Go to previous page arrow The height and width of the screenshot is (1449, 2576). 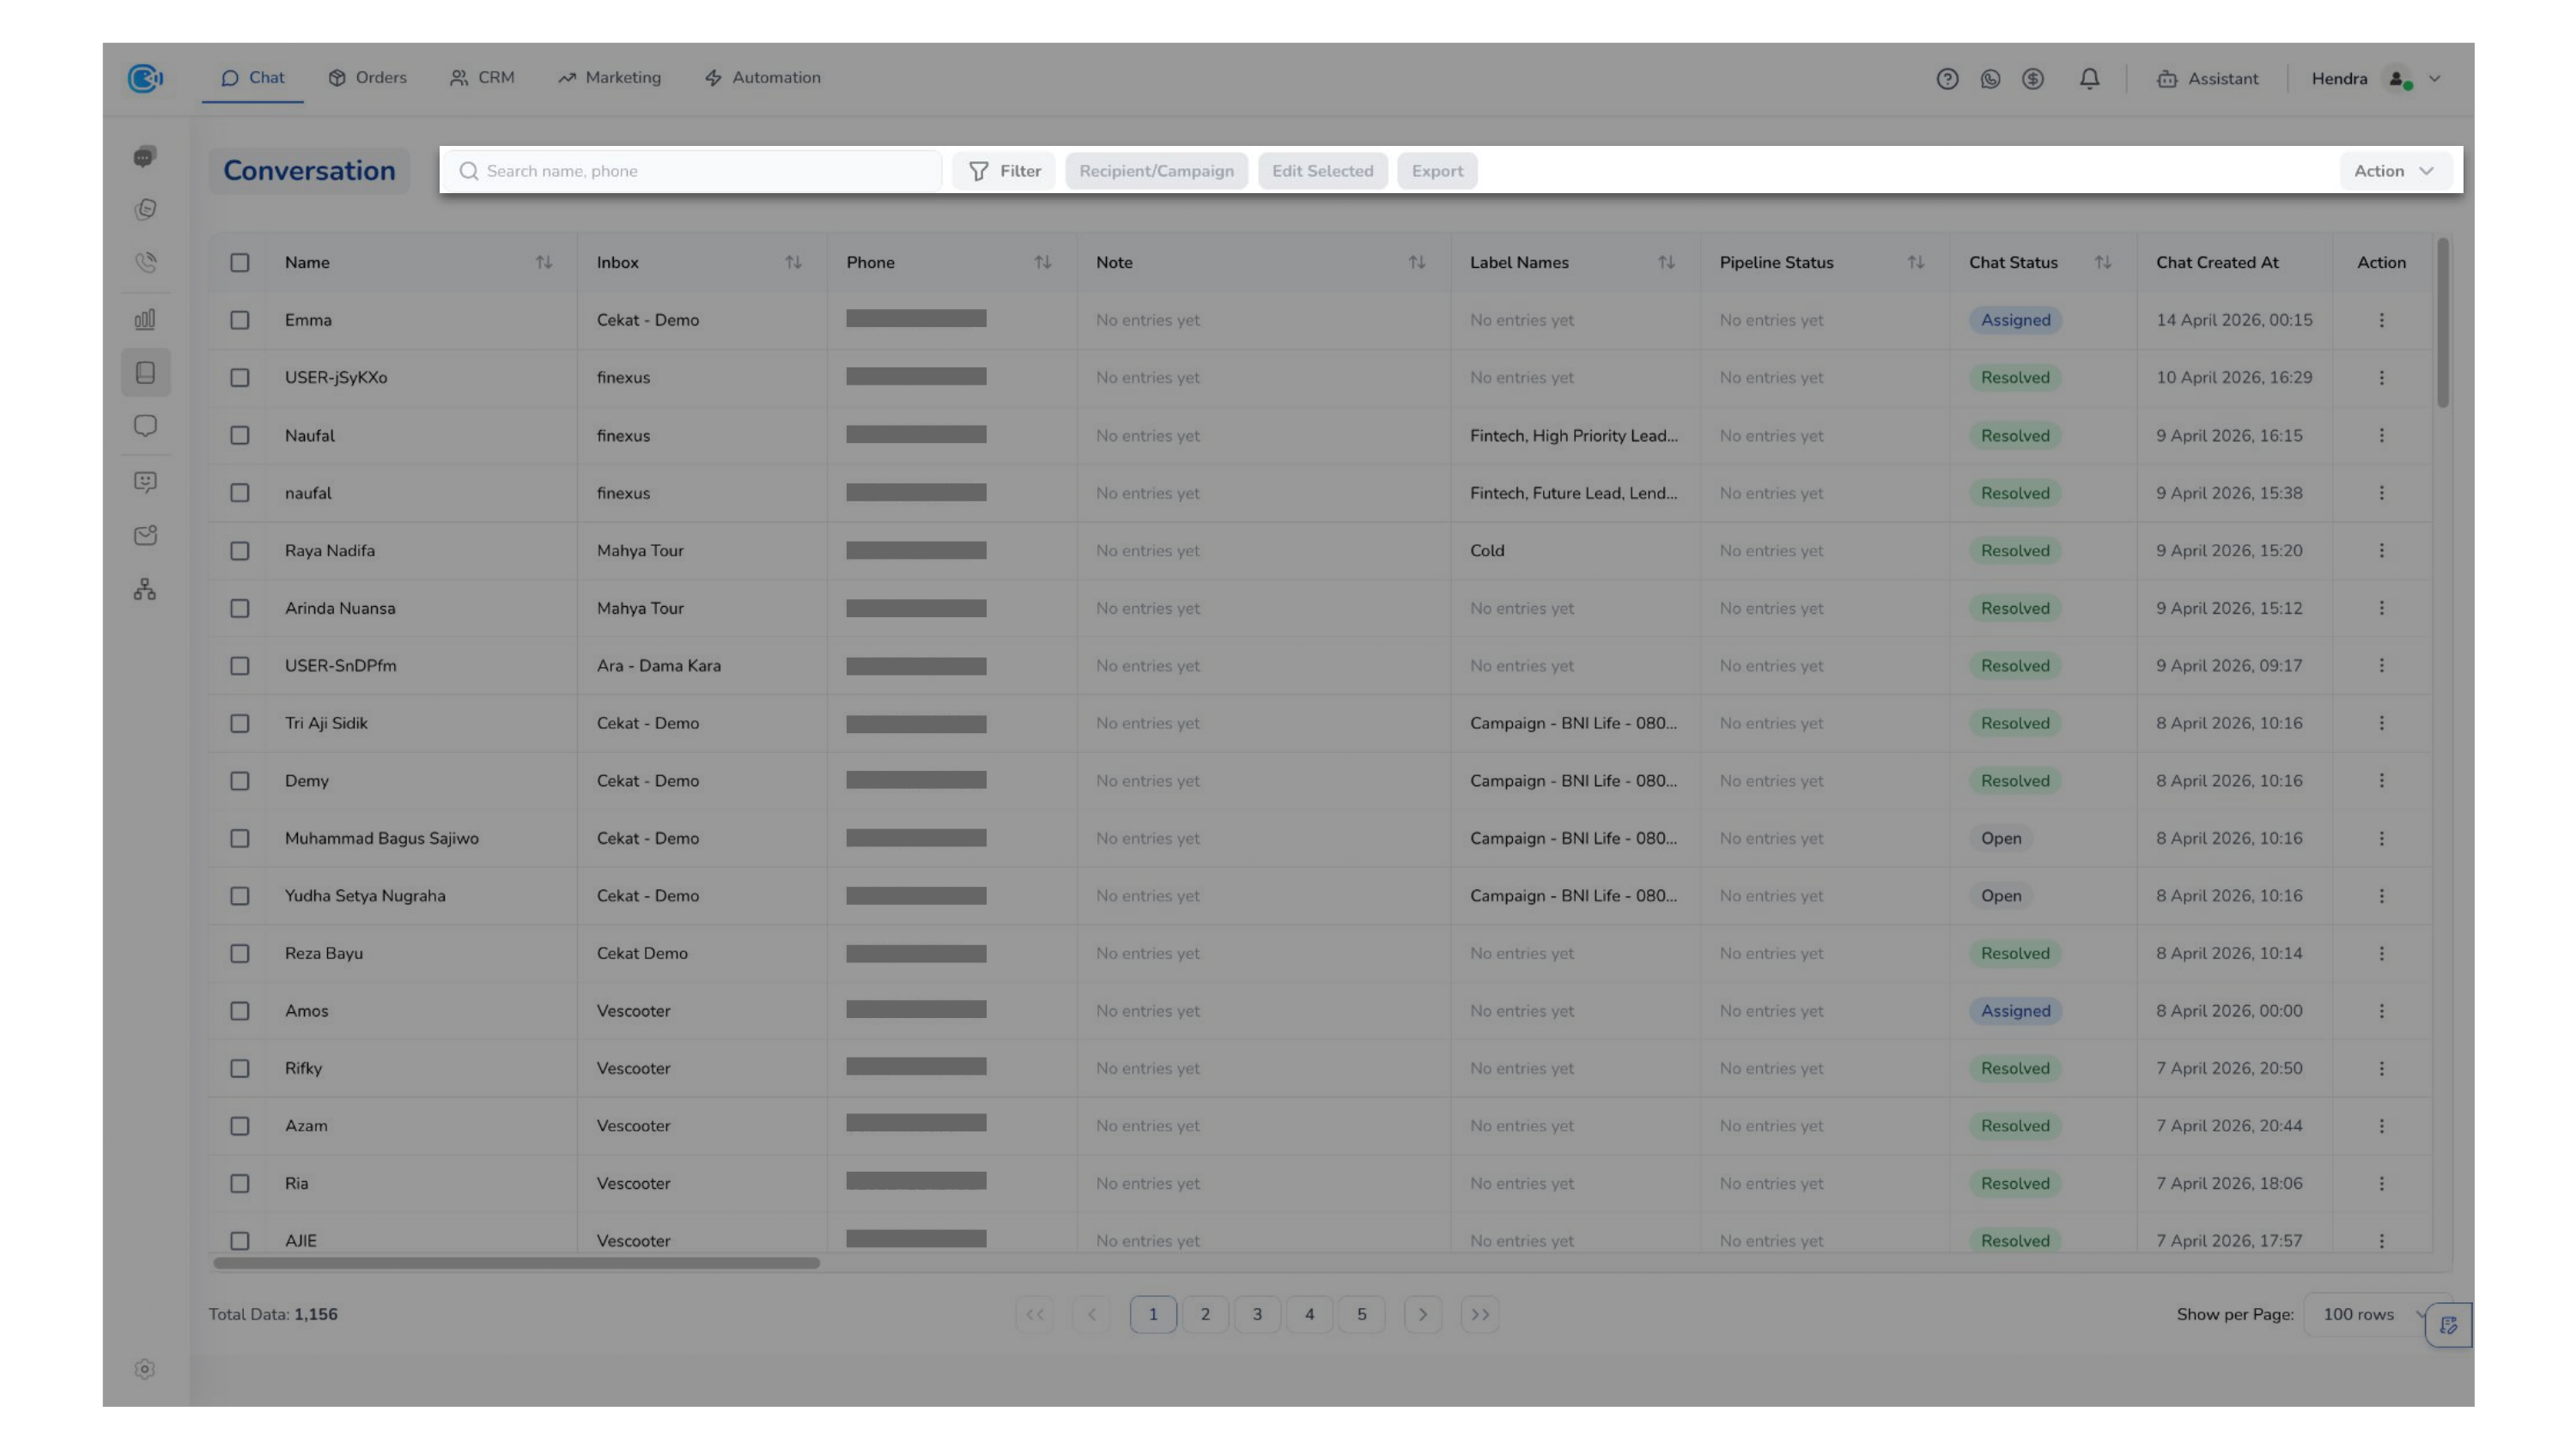click(1091, 1315)
